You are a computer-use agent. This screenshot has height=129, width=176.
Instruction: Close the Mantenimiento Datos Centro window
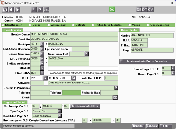point(172,3)
